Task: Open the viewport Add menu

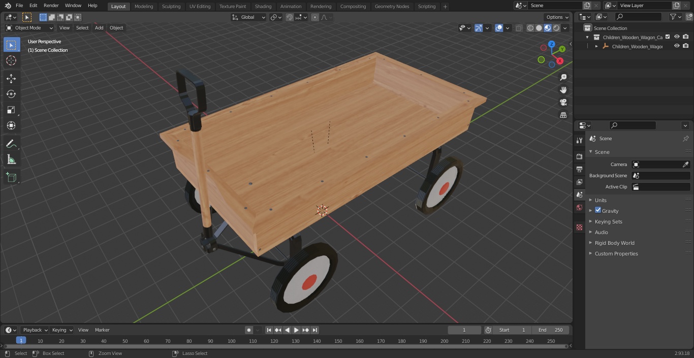Action: pos(99,28)
